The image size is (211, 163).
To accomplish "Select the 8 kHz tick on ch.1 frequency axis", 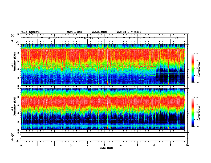I will pyautogui.click(x=19, y=53).
